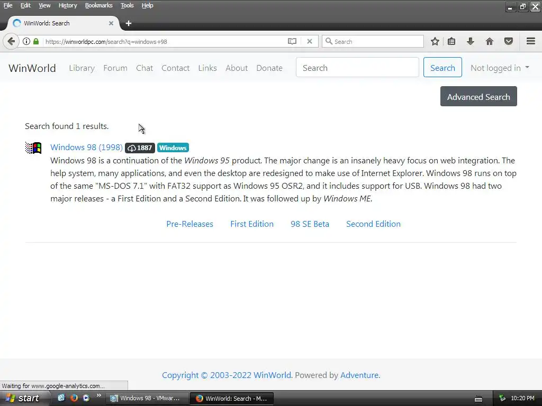The image size is (542, 406).
Task: Click the Windows category tag
Action: point(173,148)
